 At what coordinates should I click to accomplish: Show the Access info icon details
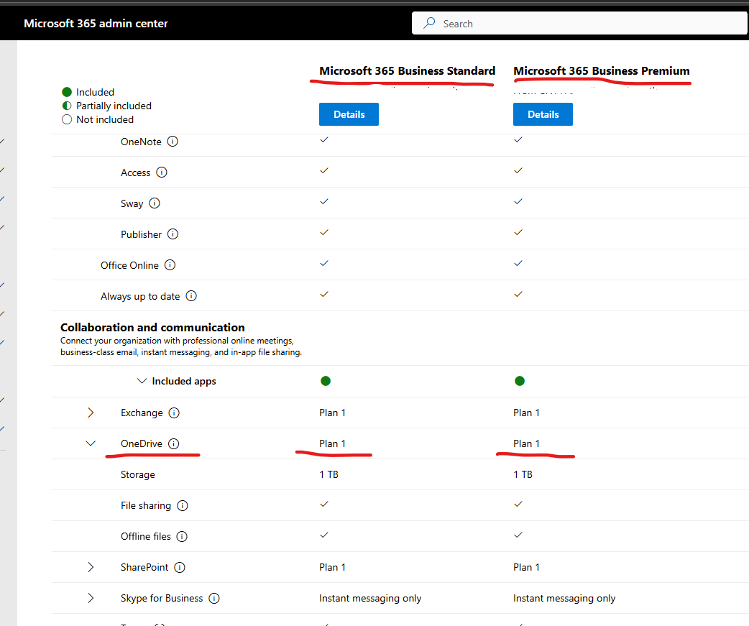pyautogui.click(x=162, y=172)
